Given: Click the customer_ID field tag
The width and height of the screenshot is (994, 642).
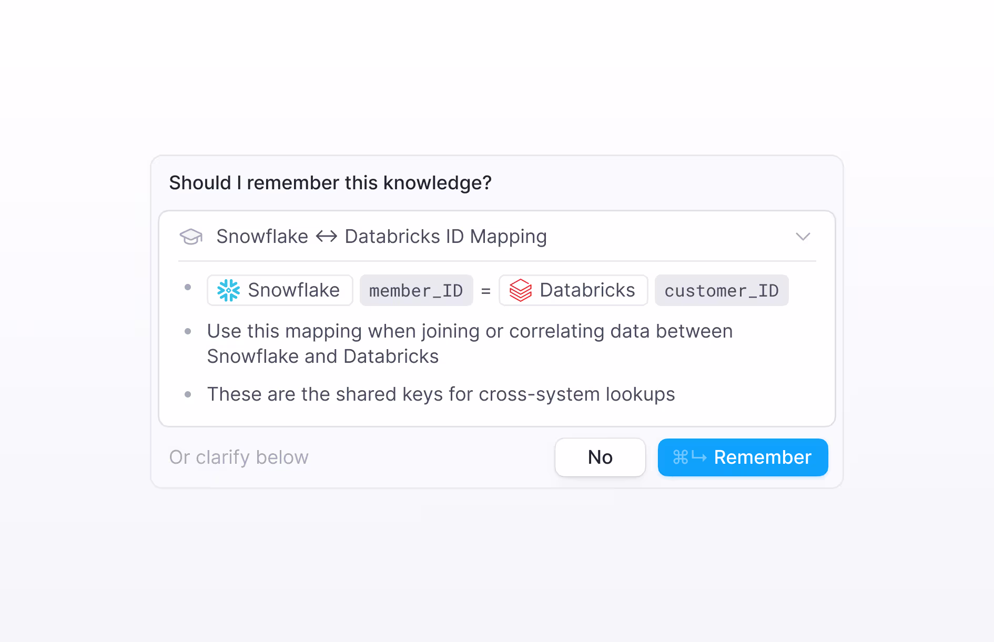Looking at the screenshot, I should [722, 290].
